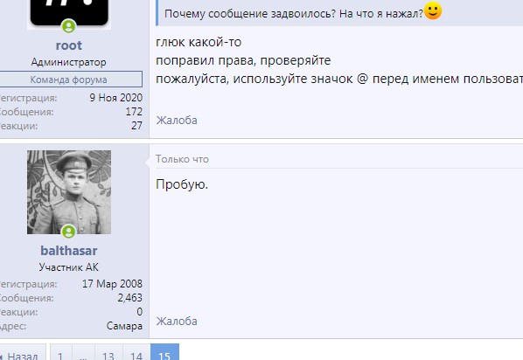Navigate to page 14
This screenshot has width=523, height=360.
click(136, 354)
